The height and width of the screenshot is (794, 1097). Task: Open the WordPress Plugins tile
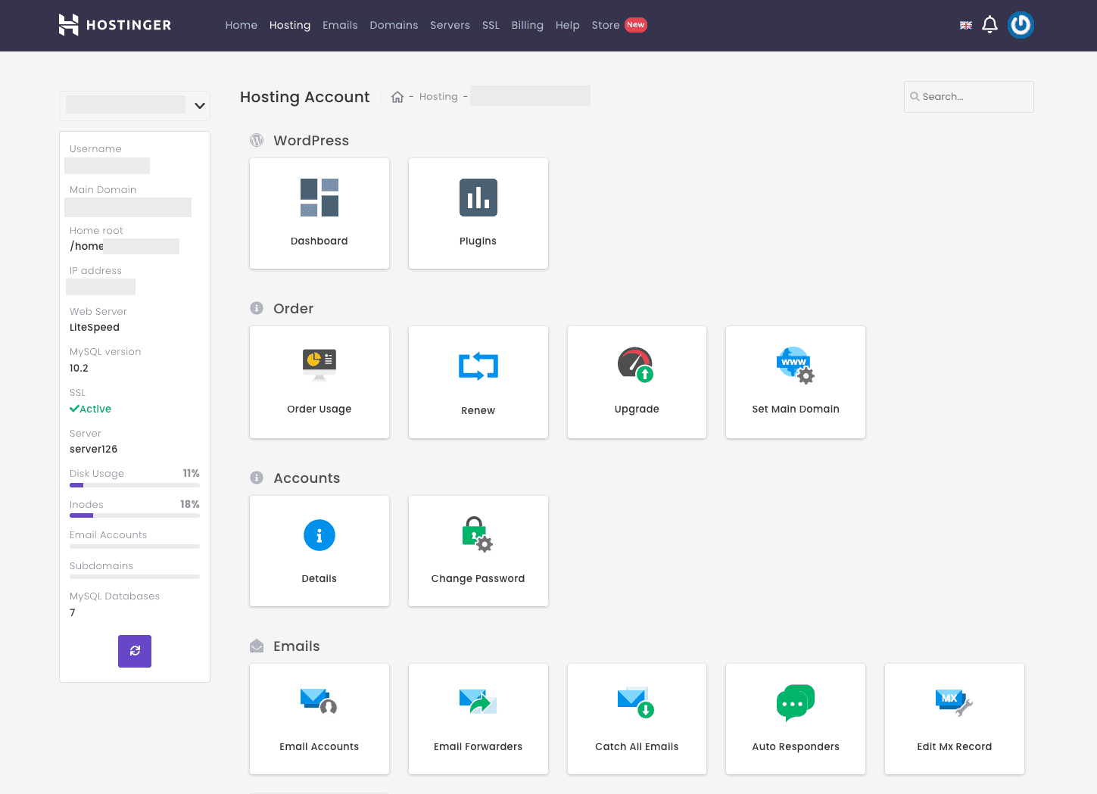point(478,213)
